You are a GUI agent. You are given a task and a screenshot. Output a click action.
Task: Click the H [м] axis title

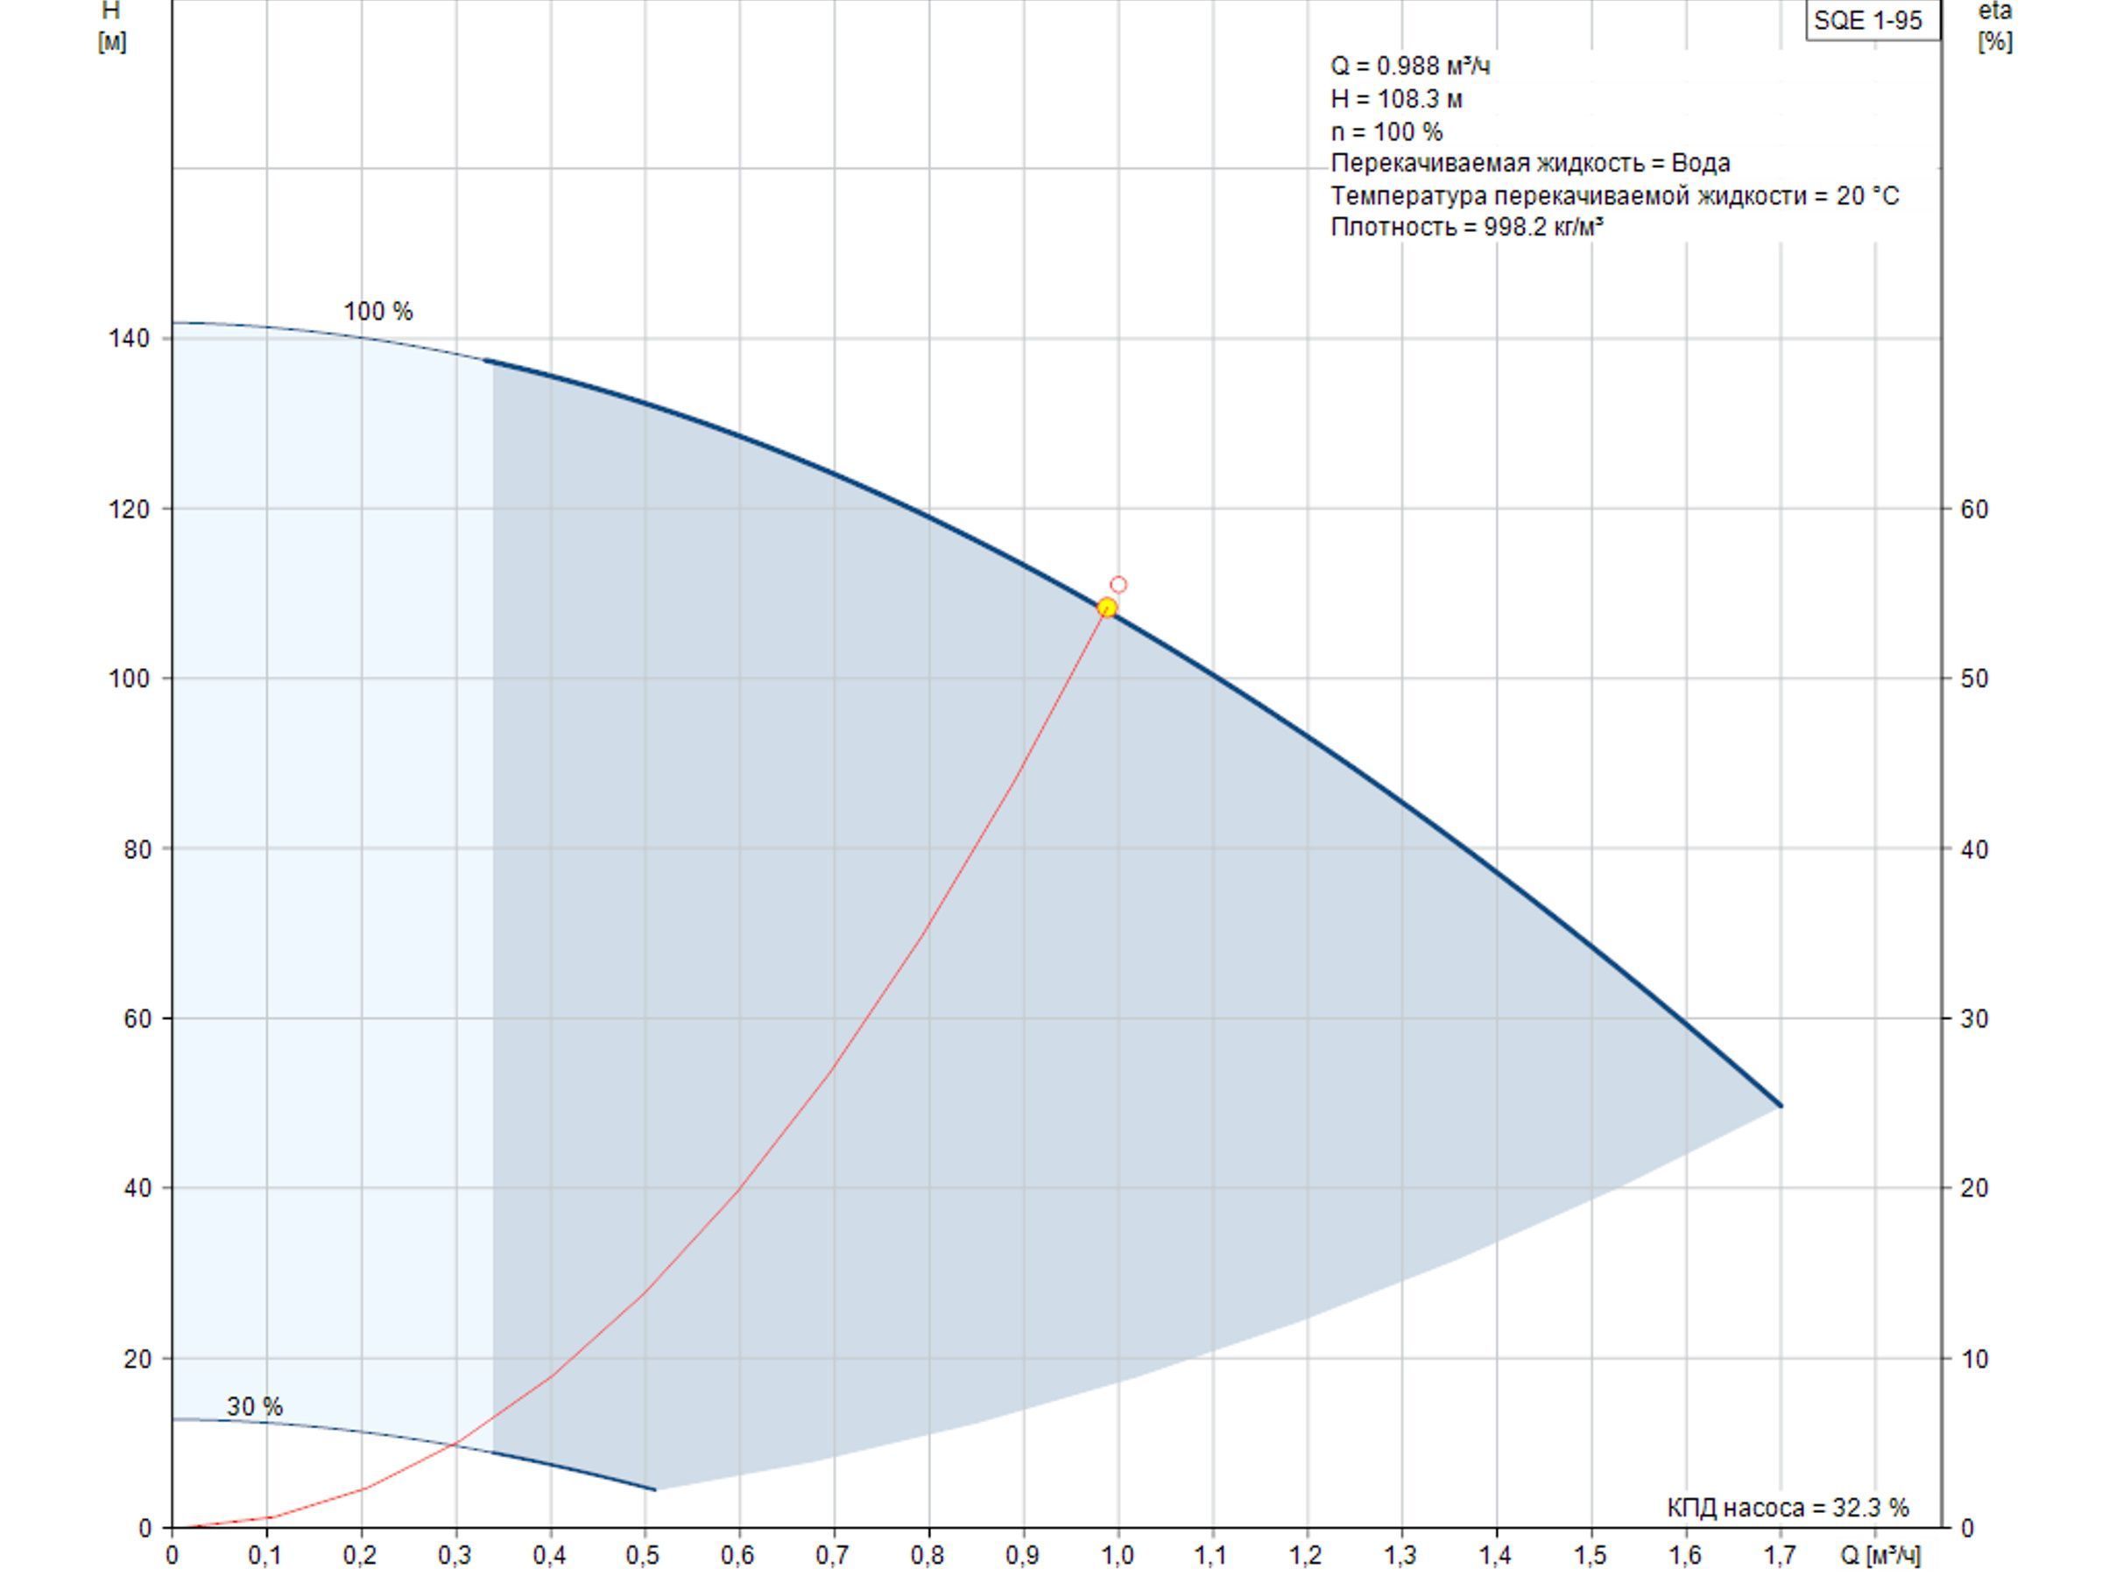tap(111, 26)
